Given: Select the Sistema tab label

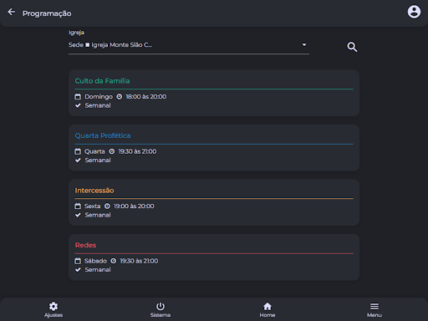Looking at the screenshot, I should click(160, 315).
